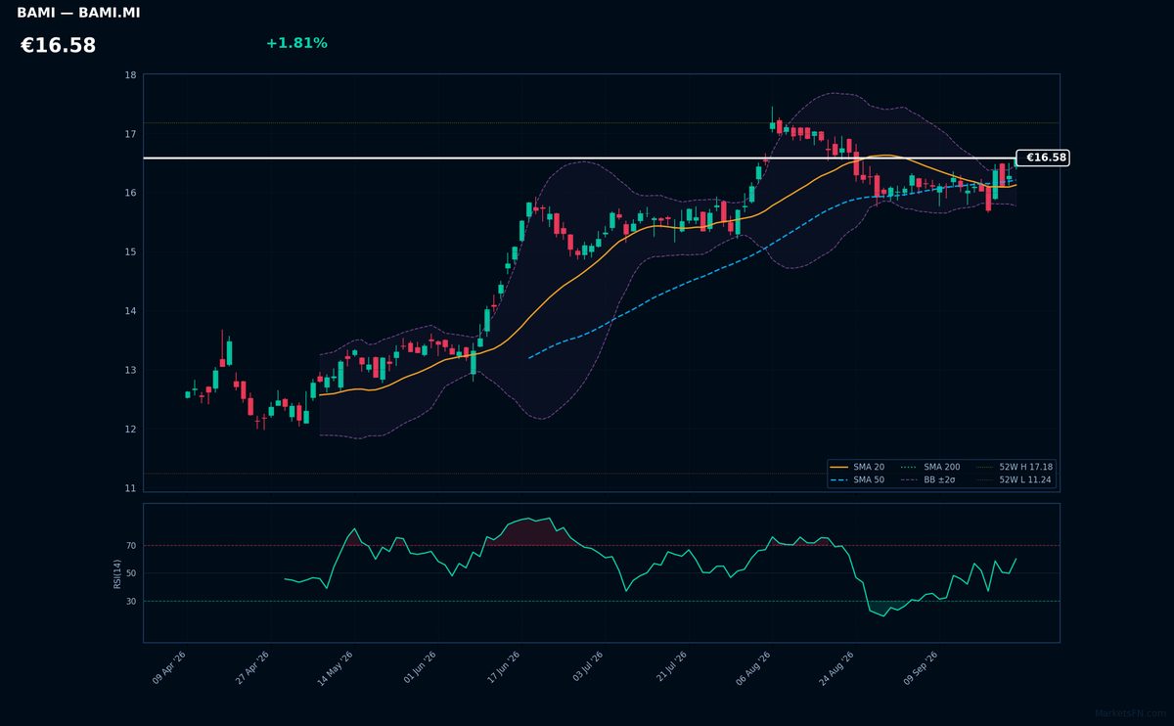The image size is (1174, 726).
Task: Click the price axis label 16
Action: click(x=131, y=193)
